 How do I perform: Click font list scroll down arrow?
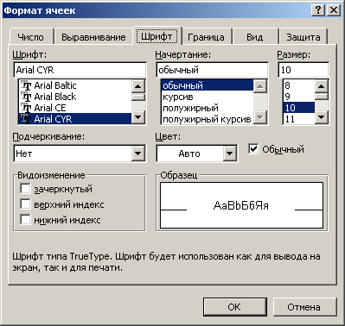138,117
